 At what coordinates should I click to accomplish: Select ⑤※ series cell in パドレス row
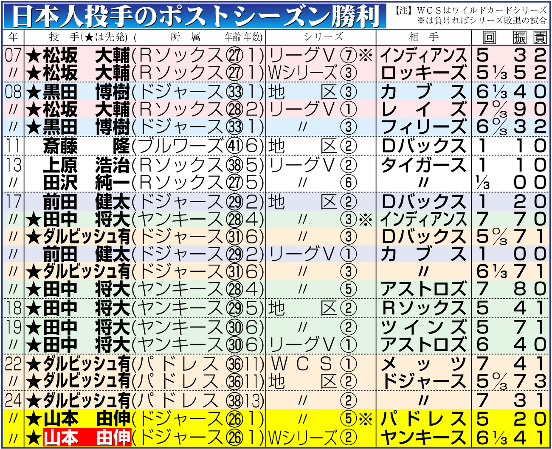pos(356,419)
